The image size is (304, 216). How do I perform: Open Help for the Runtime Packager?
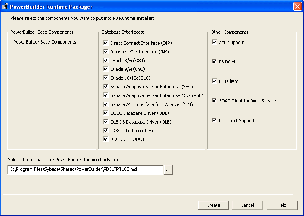[x=282, y=205]
